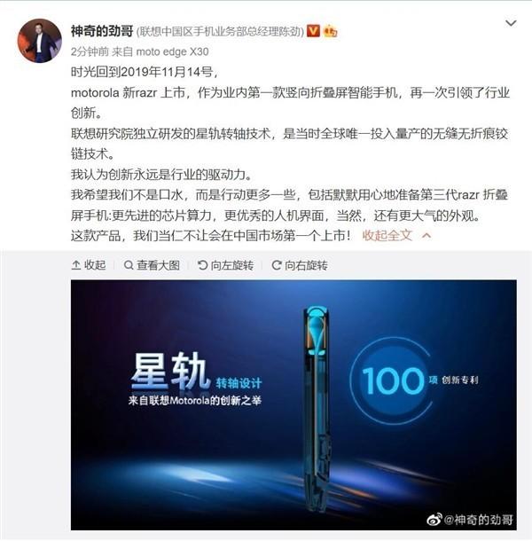Collapse the image via 收起 arrow icon
The image size is (532, 541).
click(x=89, y=265)
